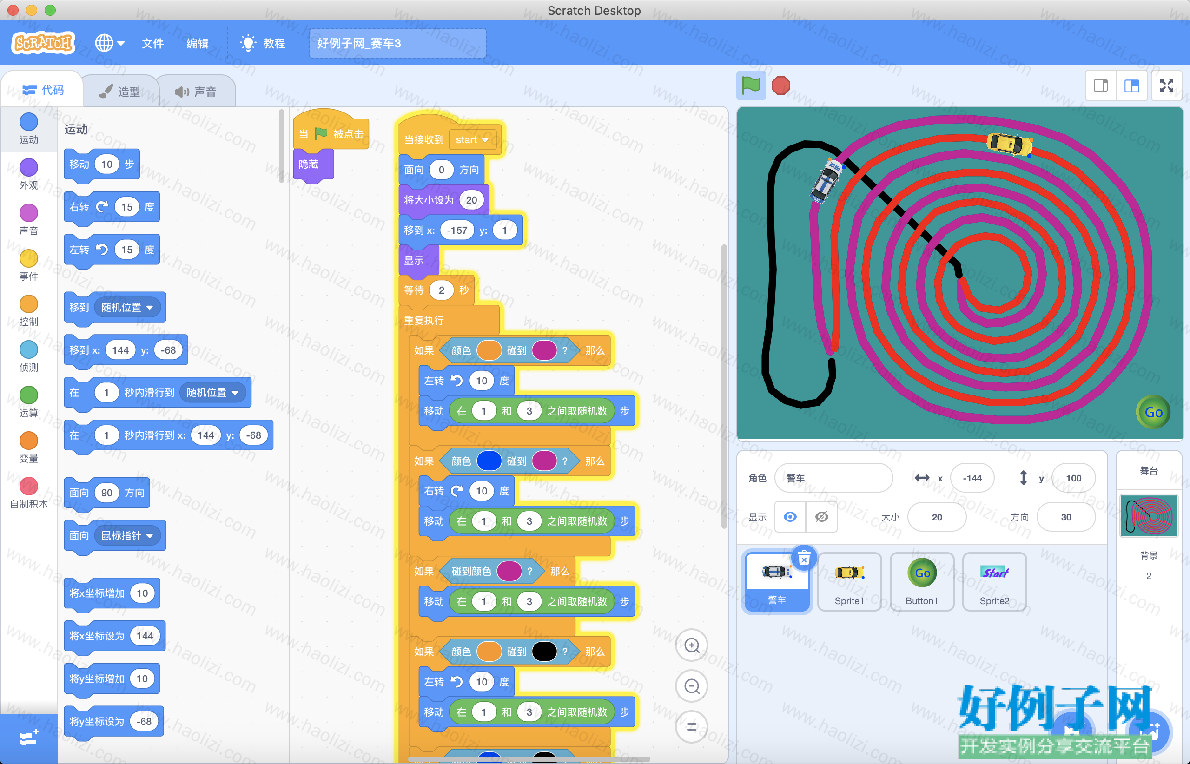Click the 左转 15 度 palette block
Image resolution: width=1190 pixels, height=764 pixels.
tap(112, 250)
